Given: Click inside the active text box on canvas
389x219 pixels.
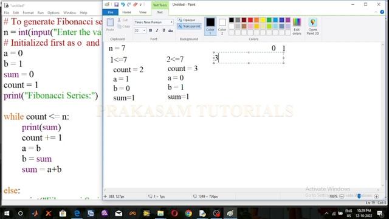Looking at the screenshot, I should point(249,58).
